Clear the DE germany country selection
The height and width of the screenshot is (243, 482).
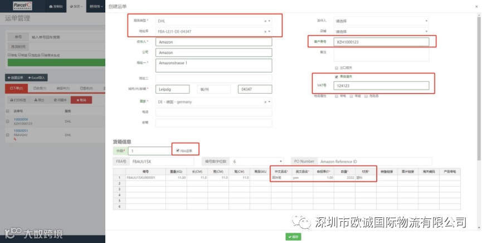click(265, 102)
